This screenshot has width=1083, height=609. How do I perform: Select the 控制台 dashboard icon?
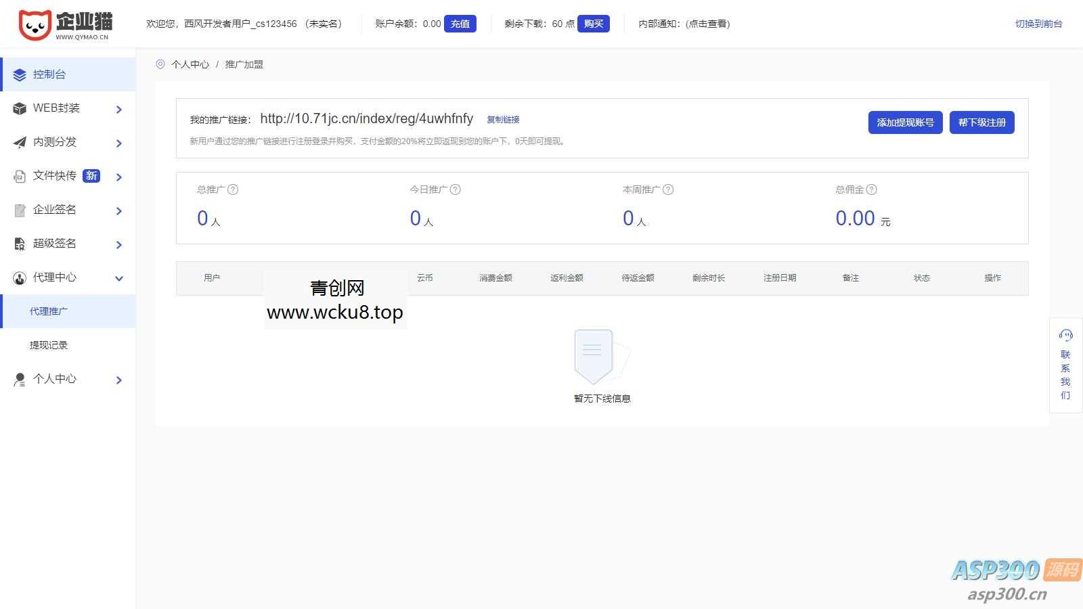pos(20,74)
